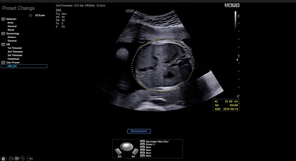Image resolution: width=296 pixels, height=161 pixels.
Task: Click the EZ Exam arrow icon
Action: click(30, 16)
